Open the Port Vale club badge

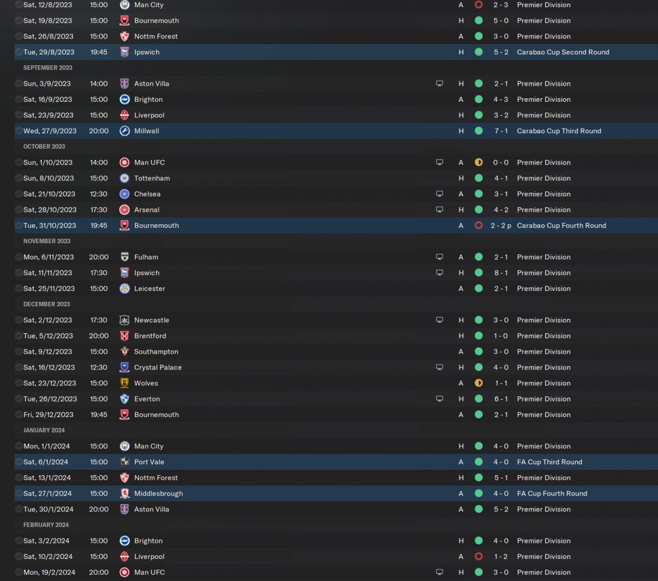click(x=124, y=462)
